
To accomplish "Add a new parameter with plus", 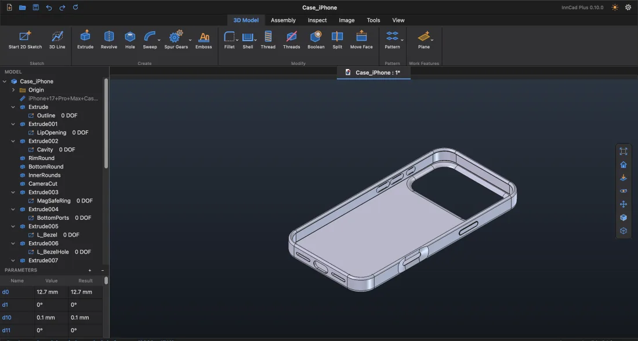I will 89,270.
